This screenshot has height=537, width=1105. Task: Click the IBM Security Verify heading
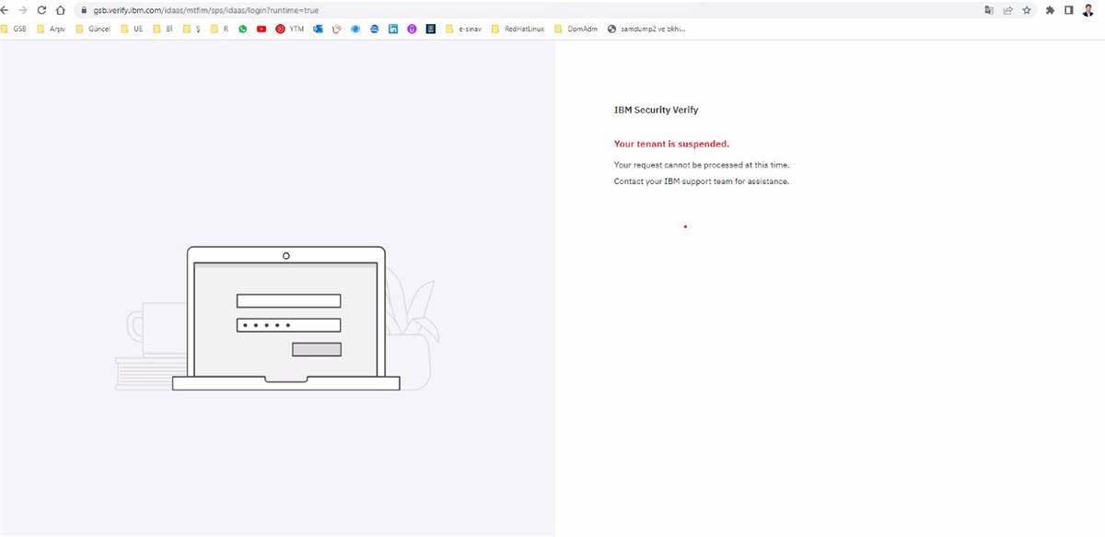pos(656,110)
